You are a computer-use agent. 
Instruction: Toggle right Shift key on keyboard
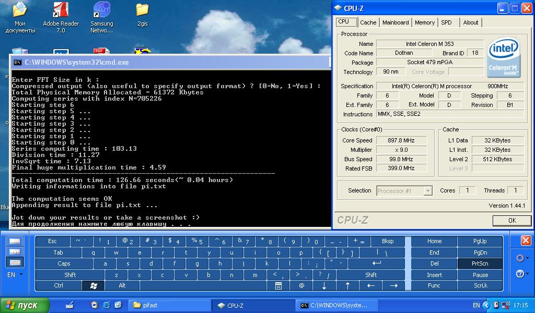(371, 275)
